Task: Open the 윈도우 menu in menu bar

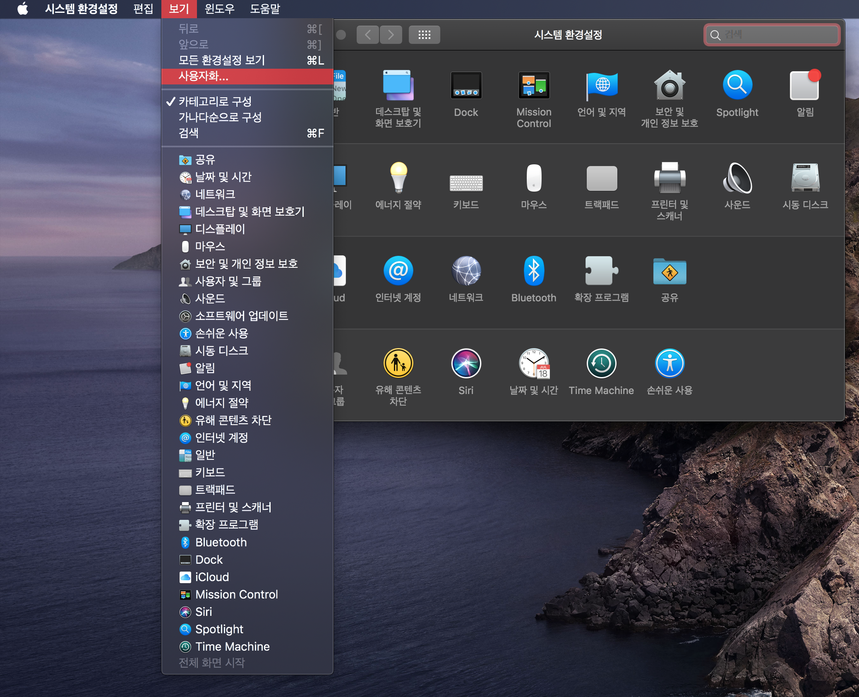Action: tap(219, 9)
